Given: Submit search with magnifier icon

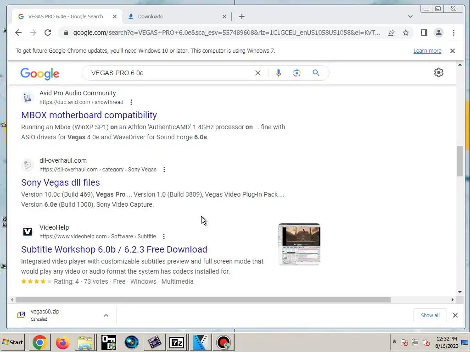Looking at the screenshot, I should (x=316, y=73).
